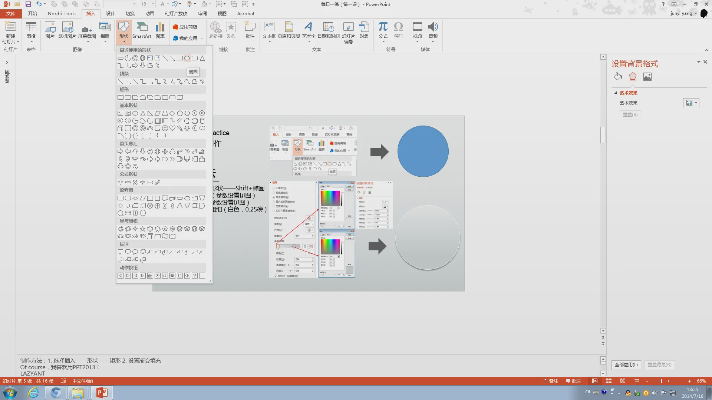This screenshot has height=400, width=712.
Task: Select the lightning bolt shape
Action: pyautogui.click(x=179, y=128)
